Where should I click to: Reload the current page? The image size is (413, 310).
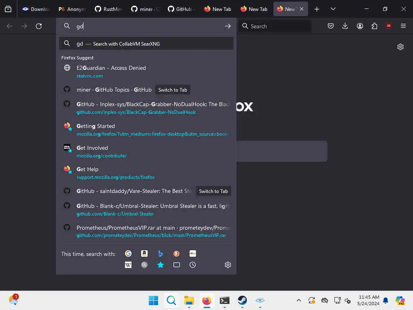[x=39, y=26]
